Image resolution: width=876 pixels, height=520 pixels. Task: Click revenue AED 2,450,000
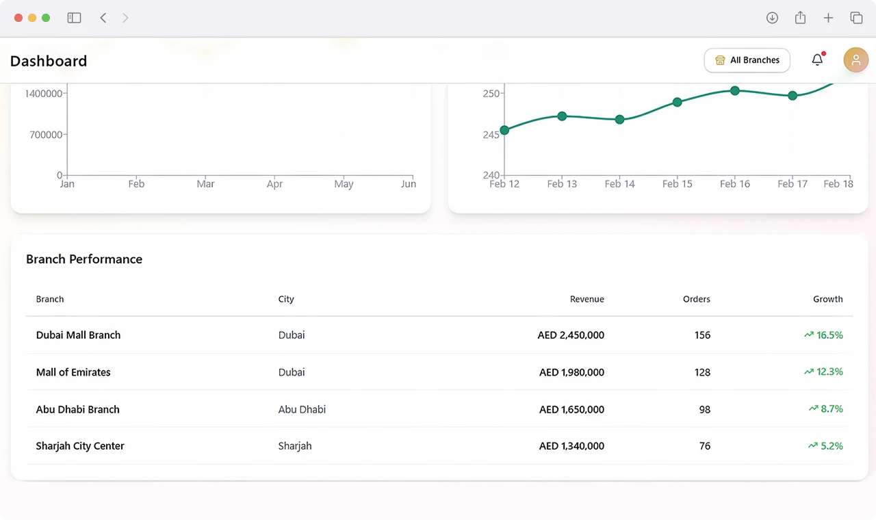571,335
